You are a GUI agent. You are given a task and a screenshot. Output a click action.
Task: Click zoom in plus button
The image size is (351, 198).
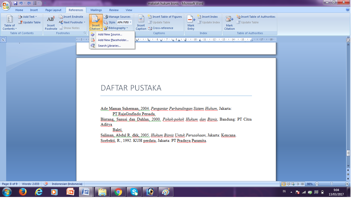[x=347, y=184]
